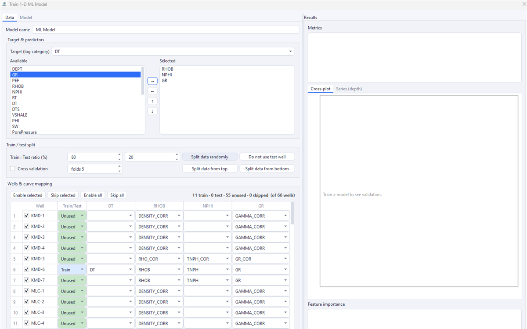Open KMD-6 DT curve dropdown
This screenshot has width=527, height=329.
coord(111,270)
